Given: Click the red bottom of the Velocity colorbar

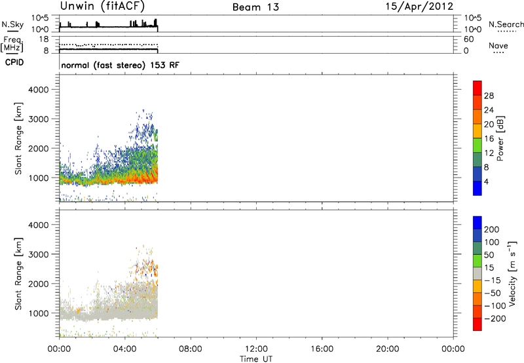Looking at the screenshot, I should 477,324.
